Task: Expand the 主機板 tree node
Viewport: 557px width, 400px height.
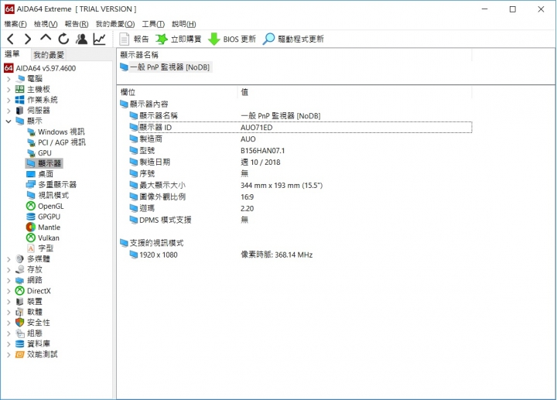Action: tap(9, 90)
